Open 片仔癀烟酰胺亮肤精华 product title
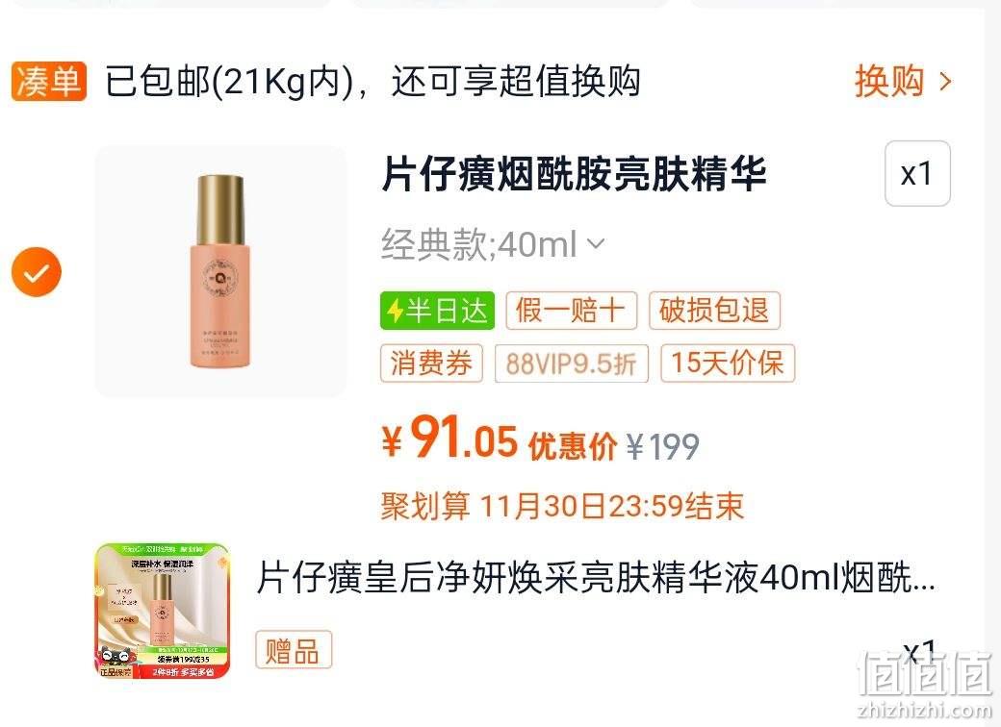This screenshot has height=727, width=1001. [574, 173]
